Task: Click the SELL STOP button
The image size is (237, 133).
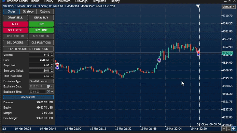Action: pos(15,30)
